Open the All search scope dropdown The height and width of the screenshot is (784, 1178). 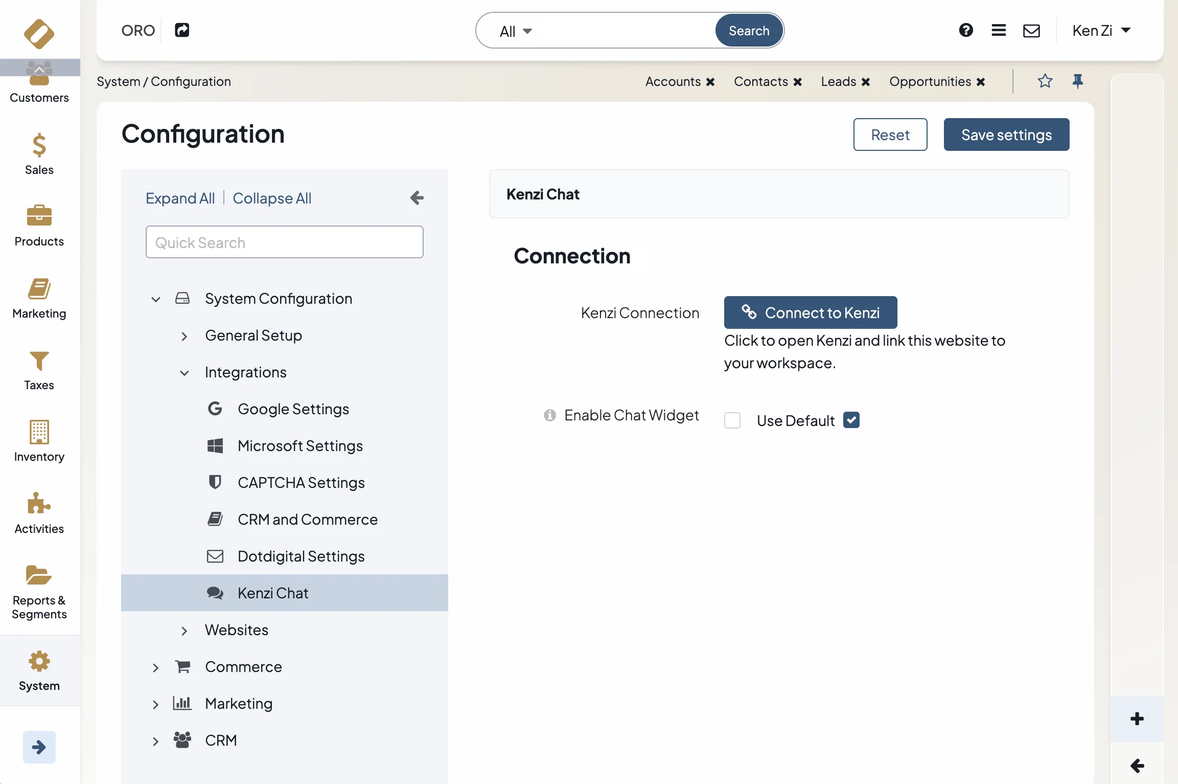[516, 31]
